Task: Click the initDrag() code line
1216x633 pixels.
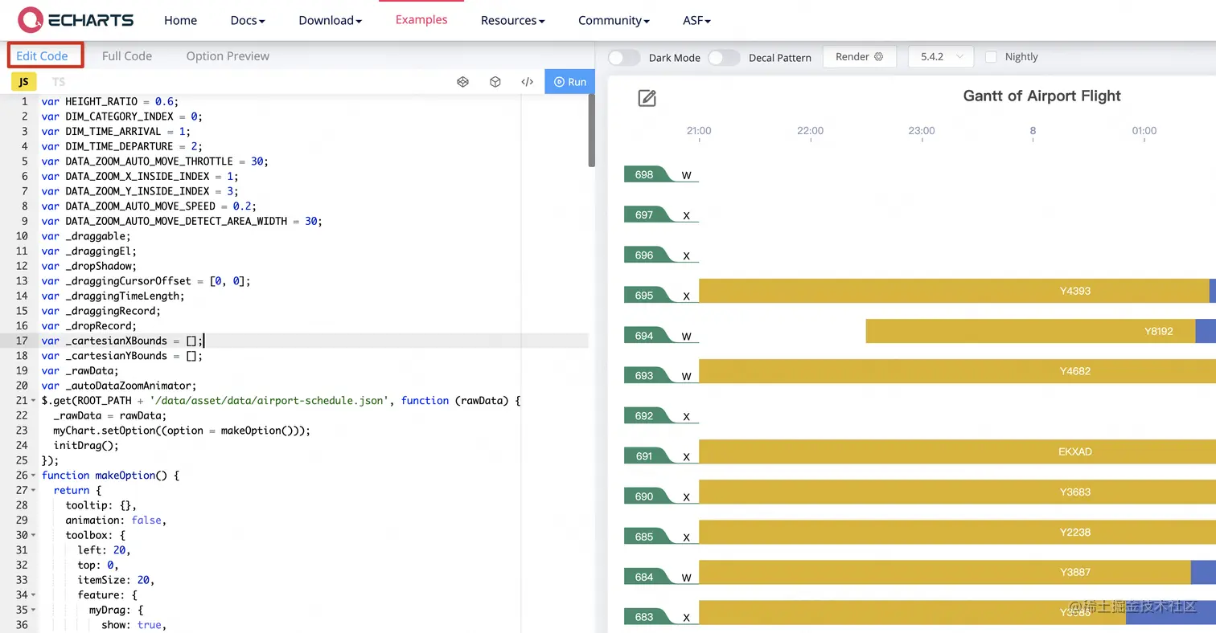Action: (86, 445)
